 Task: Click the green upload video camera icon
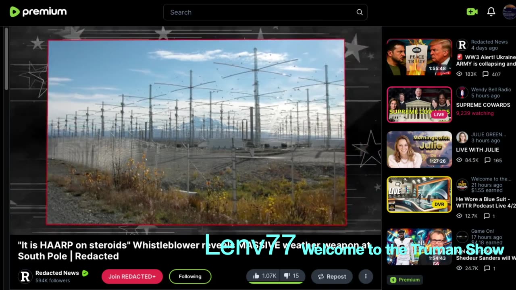click(x=472, y=12)
